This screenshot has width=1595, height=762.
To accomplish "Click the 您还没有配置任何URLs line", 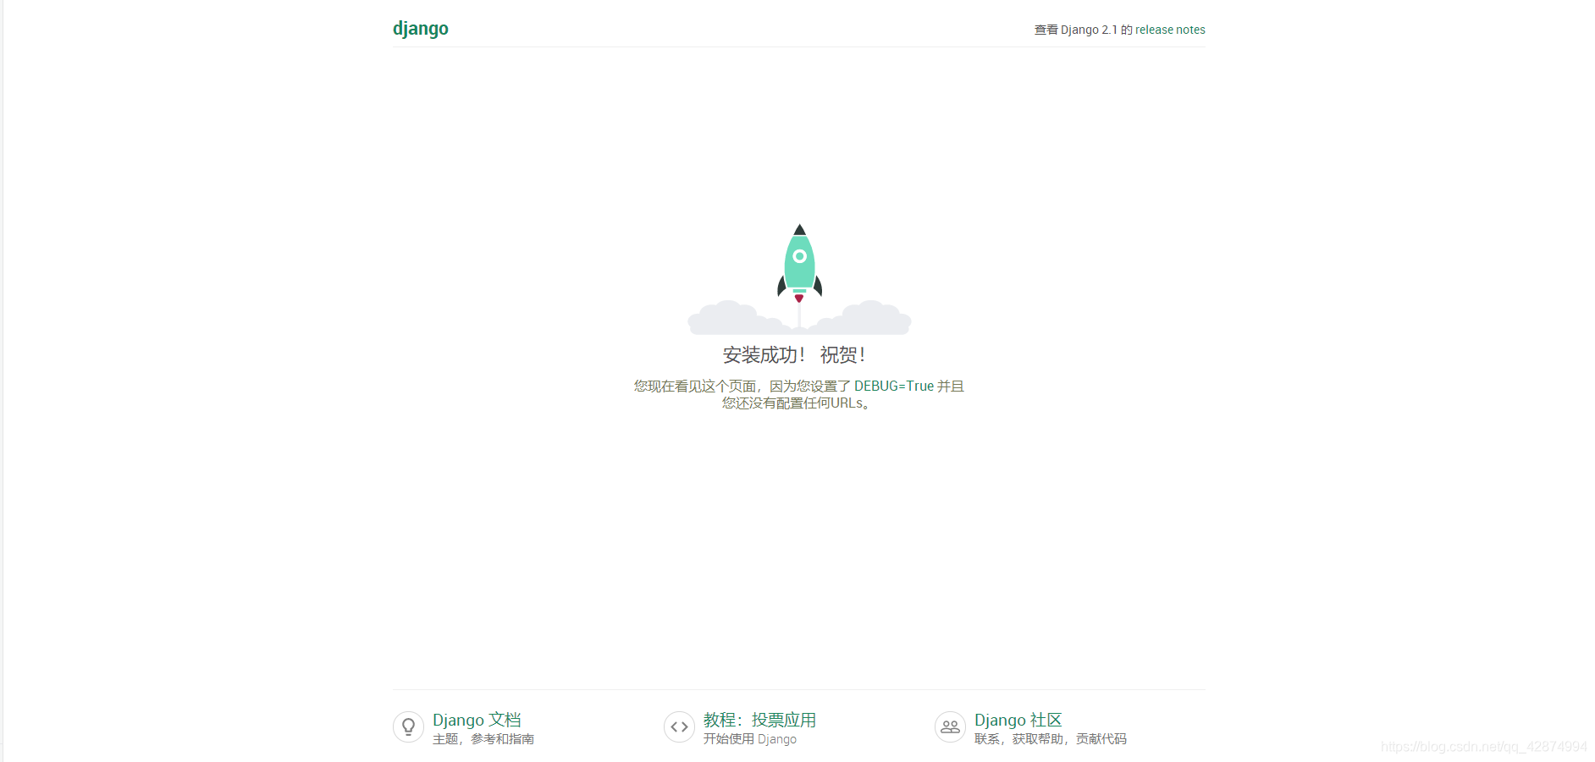I will pos(797,403).
